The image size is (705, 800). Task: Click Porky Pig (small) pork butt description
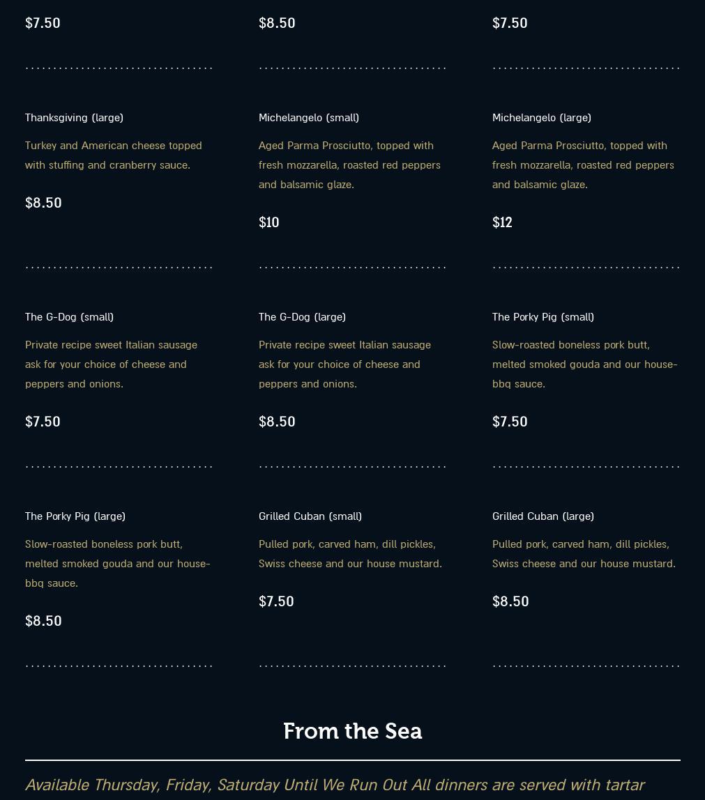(x=584, y=364)
